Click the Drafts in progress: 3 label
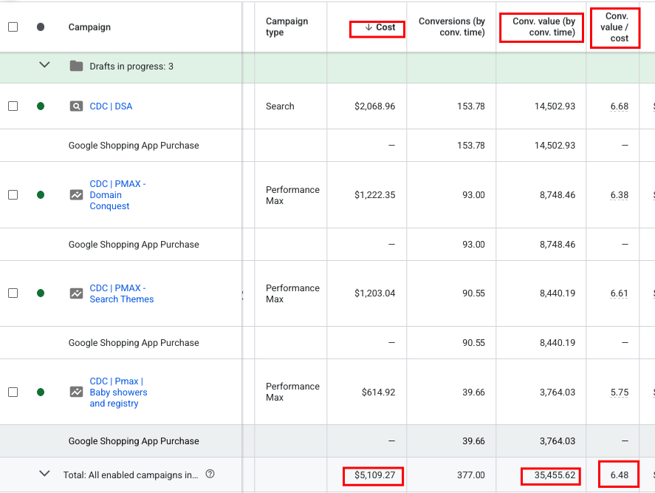The height and width of the screenshot is (493, 655). click(131, 66)
